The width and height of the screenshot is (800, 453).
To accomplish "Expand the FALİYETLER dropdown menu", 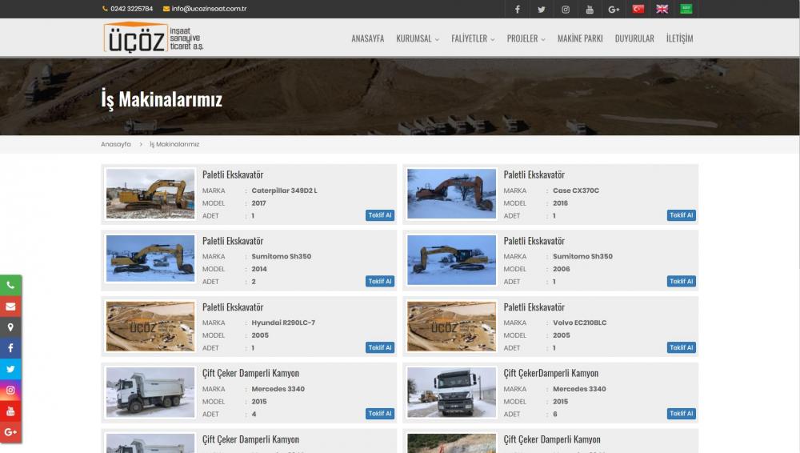I will click(x=473, y=38).
